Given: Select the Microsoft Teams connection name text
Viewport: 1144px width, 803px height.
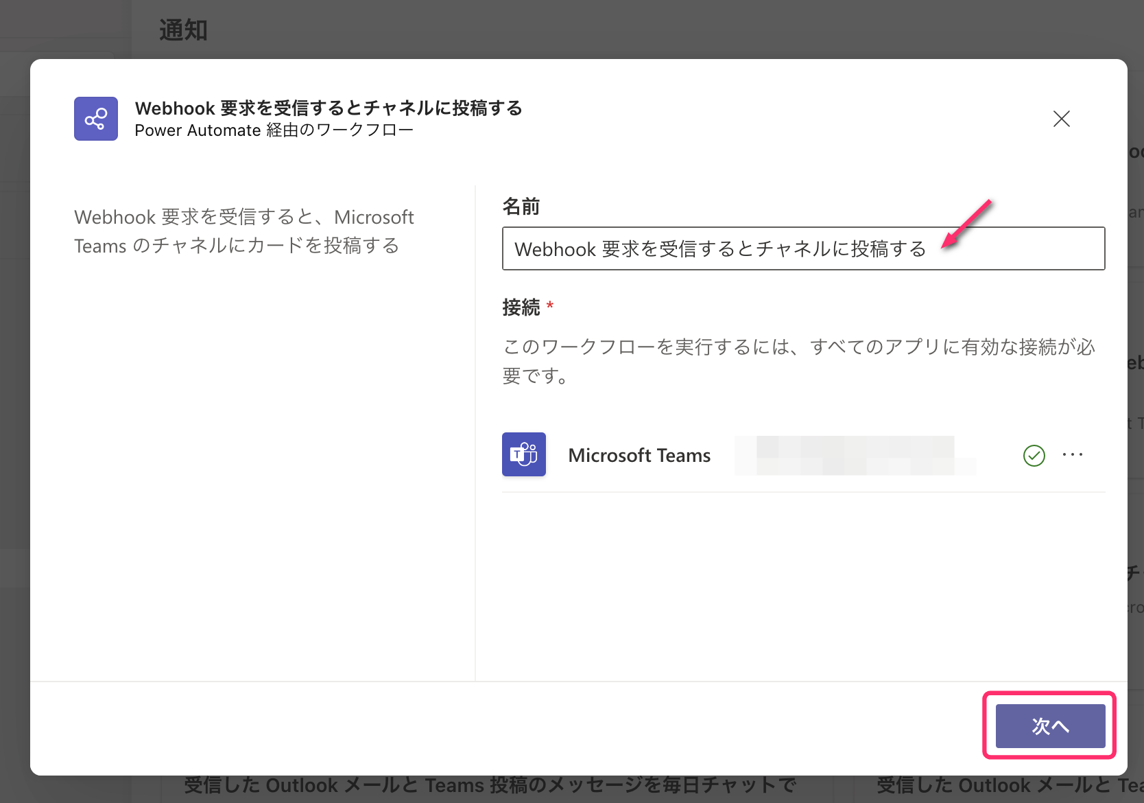Looking at the screenshot, I should coord(639,455).
